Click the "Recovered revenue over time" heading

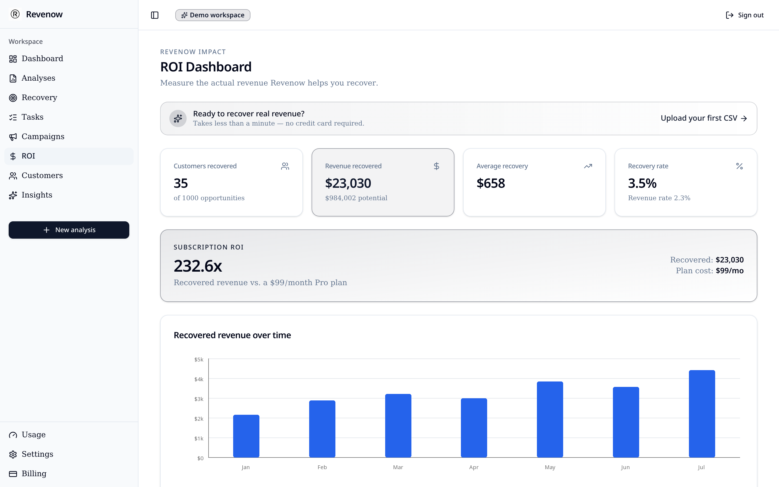(x=232, y=335)
